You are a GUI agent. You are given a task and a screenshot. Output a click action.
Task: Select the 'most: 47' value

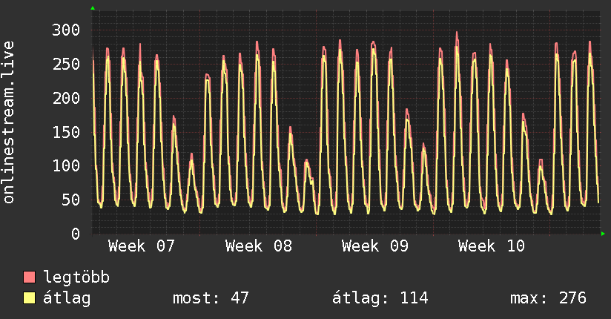[x=211, y=298]
